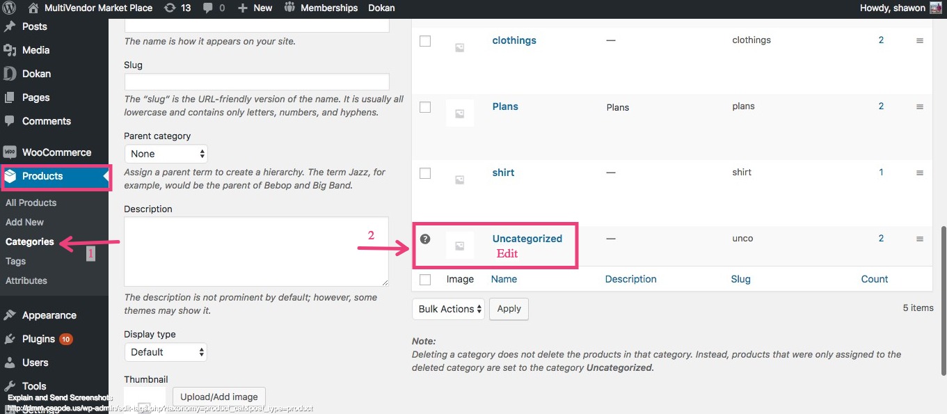Open the Display type dropdown
The image size is (947, 414).
pos(166,352)
